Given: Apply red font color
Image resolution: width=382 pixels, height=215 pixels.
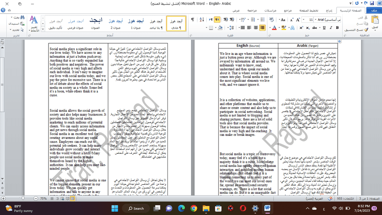Looking at the screenshot, I should point(274,28).
